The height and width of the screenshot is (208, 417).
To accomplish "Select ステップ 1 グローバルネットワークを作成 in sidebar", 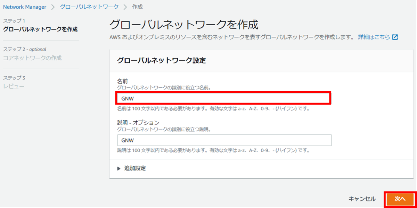I will pyautogui.click(x=40, y=29).
